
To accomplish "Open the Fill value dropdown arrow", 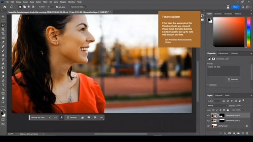I will pyautogui.click(x=242, y=110).
